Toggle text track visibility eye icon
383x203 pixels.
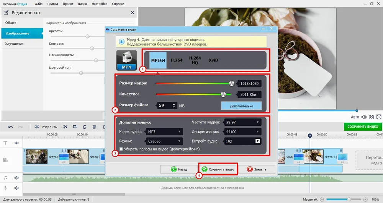17,143
